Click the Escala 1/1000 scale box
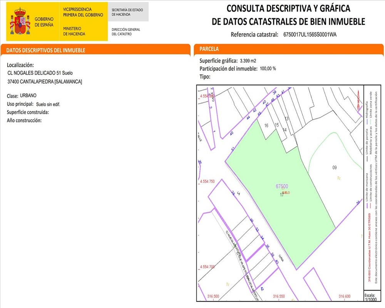This screenshot has height=308, width=385. click(370, 296)
